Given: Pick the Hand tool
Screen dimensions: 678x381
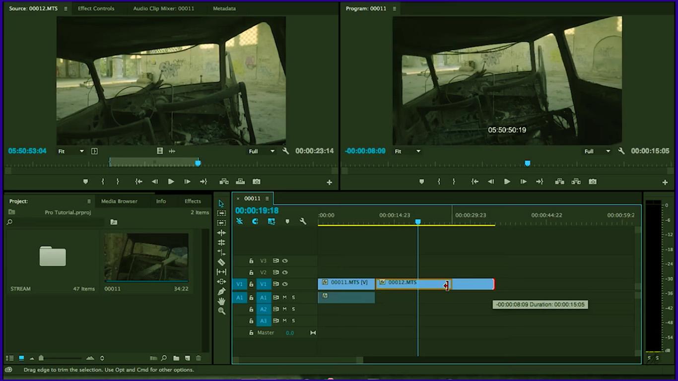Looking at the screenshot, I should (221, 301).
